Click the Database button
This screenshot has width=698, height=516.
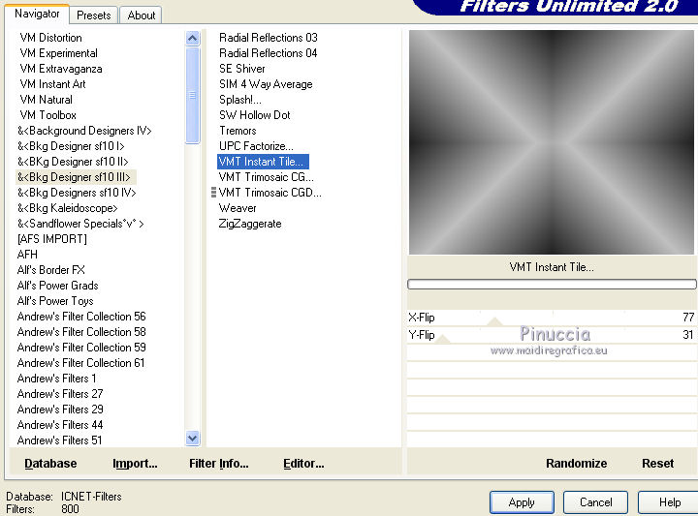click(50, 463)
